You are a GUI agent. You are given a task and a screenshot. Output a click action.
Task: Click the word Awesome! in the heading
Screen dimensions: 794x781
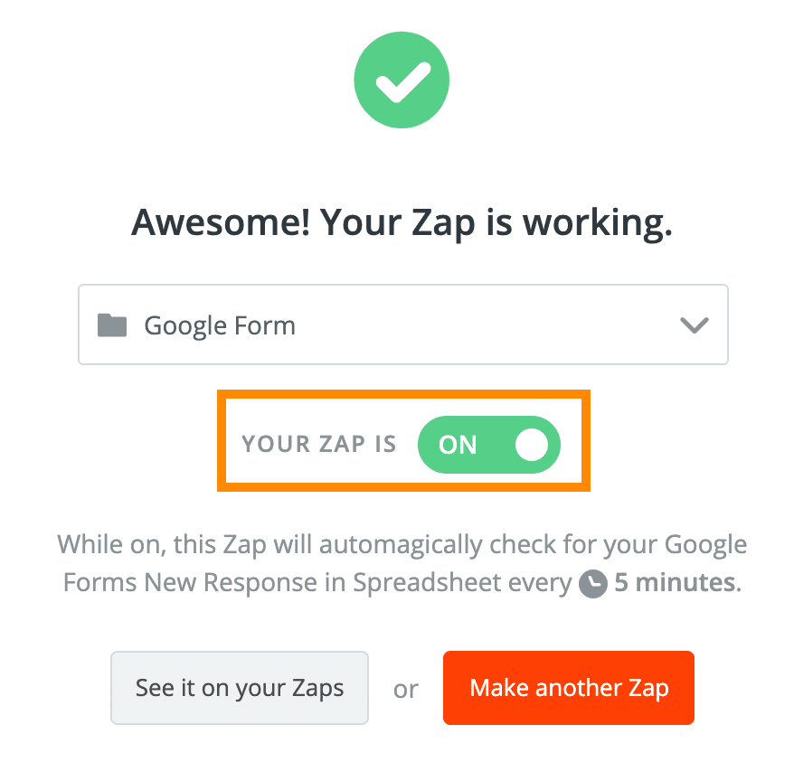tap(214, 221)
